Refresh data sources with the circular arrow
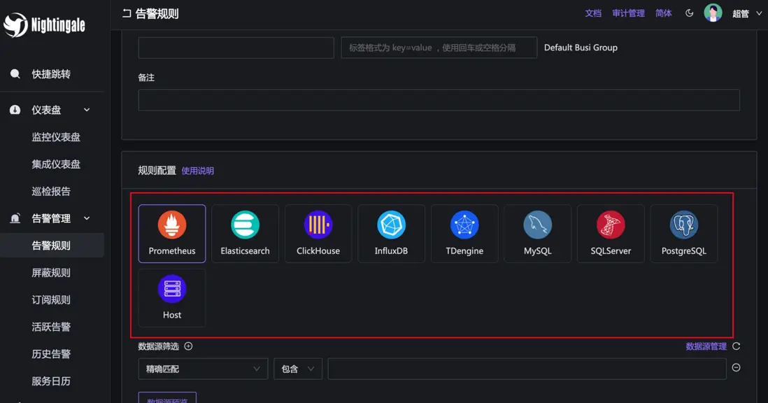 736,346
